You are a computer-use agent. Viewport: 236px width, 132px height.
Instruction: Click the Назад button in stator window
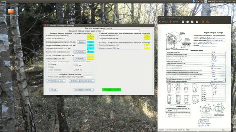(x=53, y=90)
